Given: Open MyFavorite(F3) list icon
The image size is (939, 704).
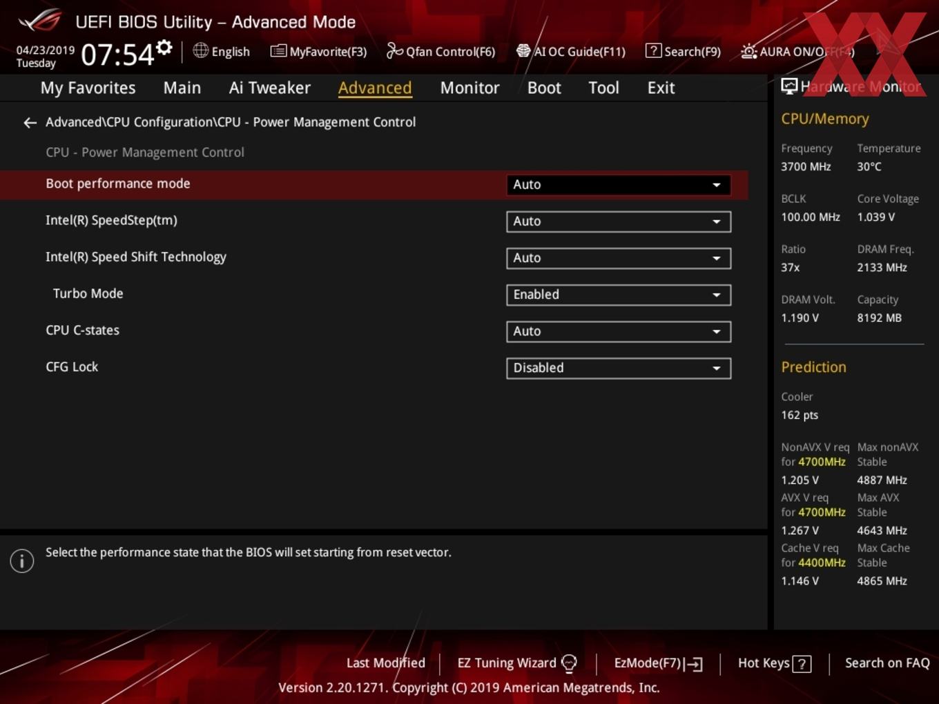Looking at the screenshot, I should [278, 51].
